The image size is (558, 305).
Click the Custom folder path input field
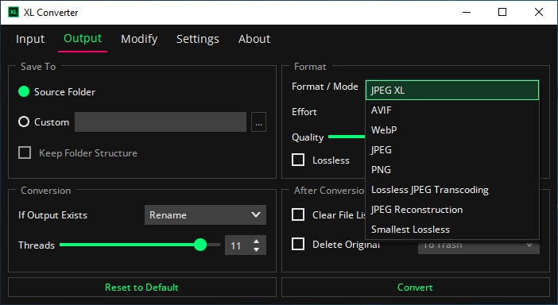tap(161, 122)
